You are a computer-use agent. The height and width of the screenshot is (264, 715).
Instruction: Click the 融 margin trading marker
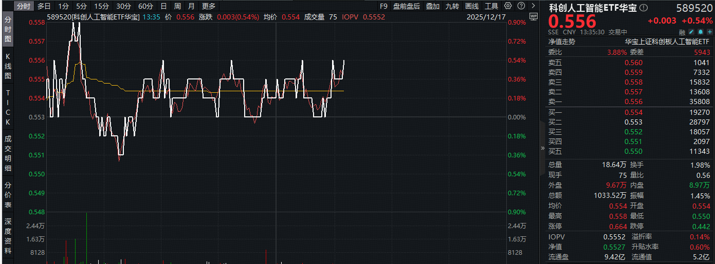click(x=682, y=32)
